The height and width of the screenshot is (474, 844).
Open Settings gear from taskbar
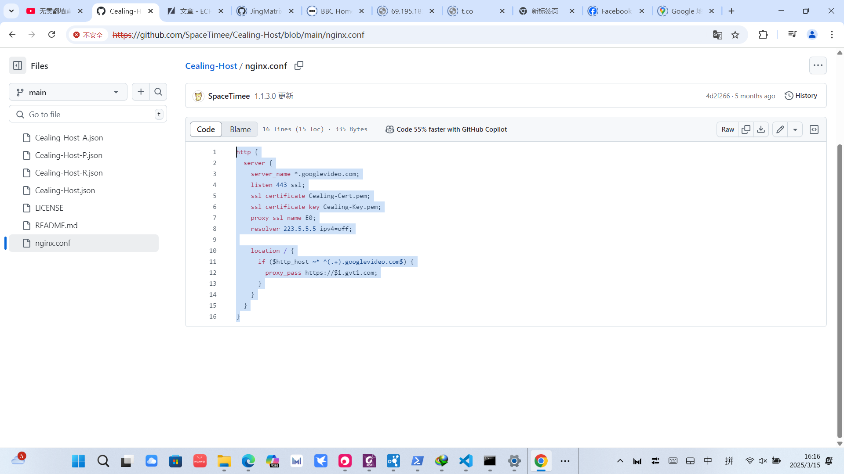click(x=514, y=461)
